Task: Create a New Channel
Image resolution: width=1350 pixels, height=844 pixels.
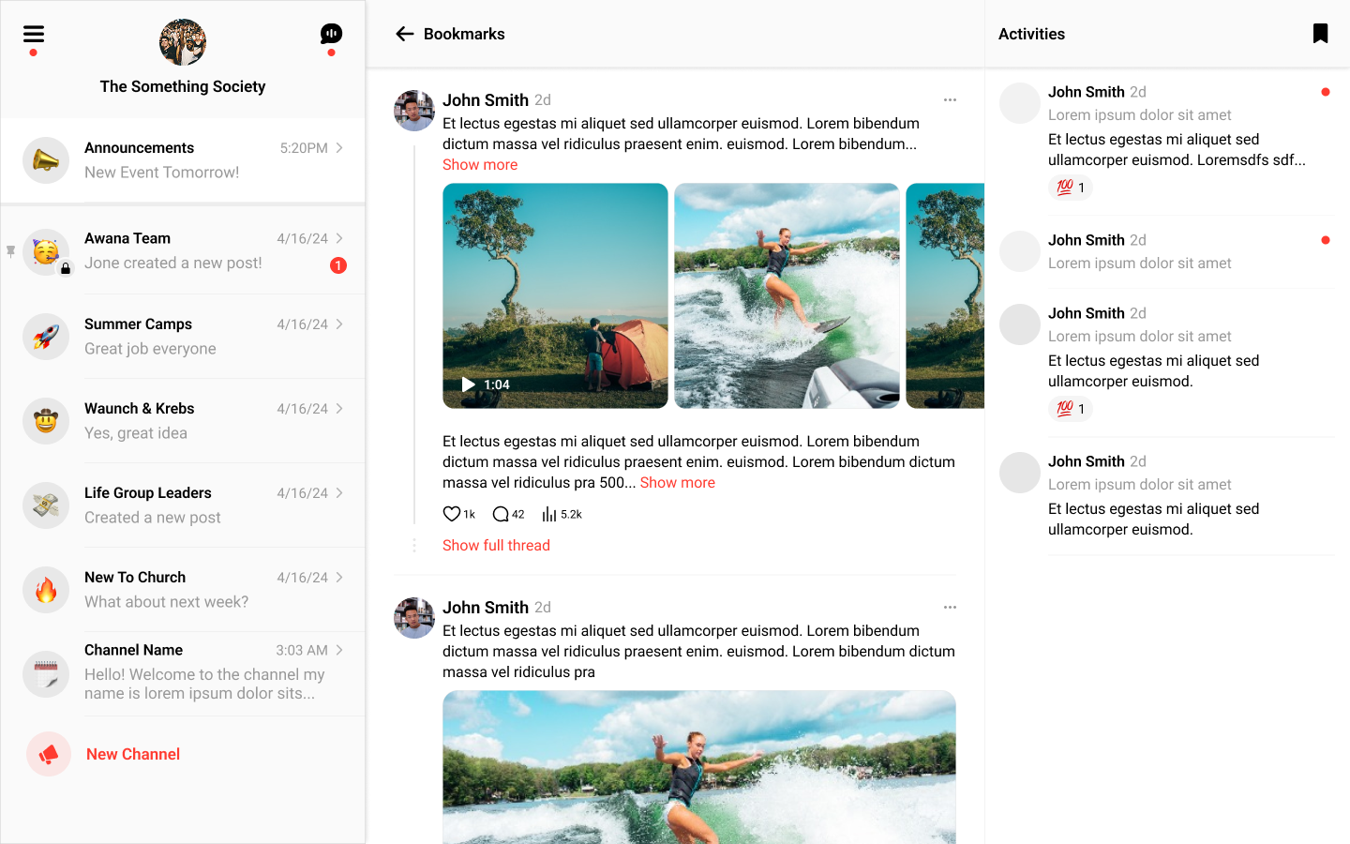Action: click(132, 754)
